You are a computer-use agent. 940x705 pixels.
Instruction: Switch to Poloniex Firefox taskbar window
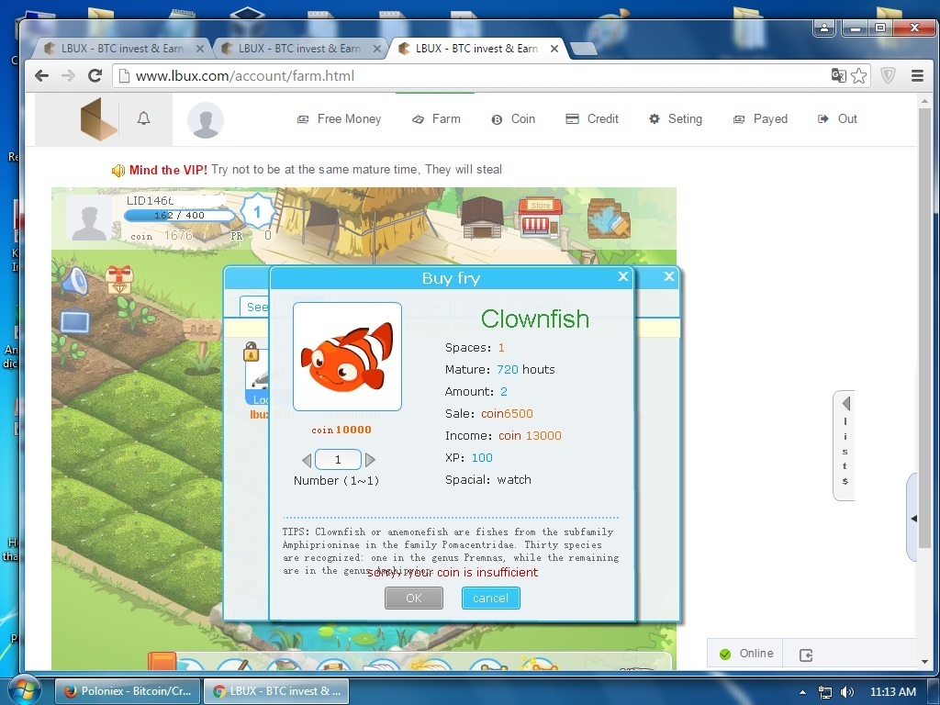[127, 690]
